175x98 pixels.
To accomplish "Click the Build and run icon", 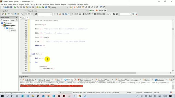I will pyautogui.click(x=43, y=7).
